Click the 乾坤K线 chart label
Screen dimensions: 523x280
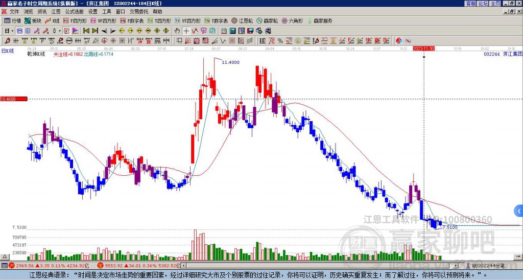click(x=36, y=54)
